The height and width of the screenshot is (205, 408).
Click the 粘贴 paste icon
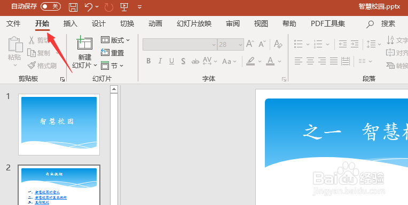[x=15, y=44]
